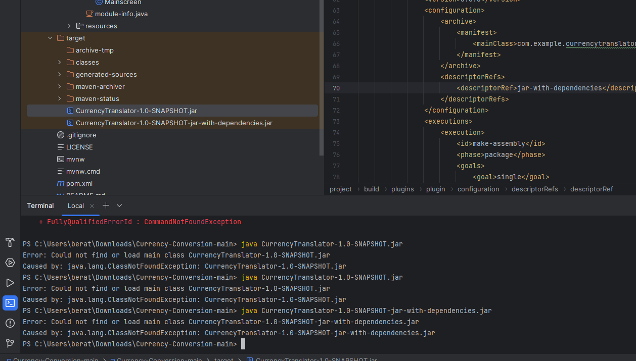
Task: Open the terminal shell options dropdown arrow
Action: pos(119,205)
